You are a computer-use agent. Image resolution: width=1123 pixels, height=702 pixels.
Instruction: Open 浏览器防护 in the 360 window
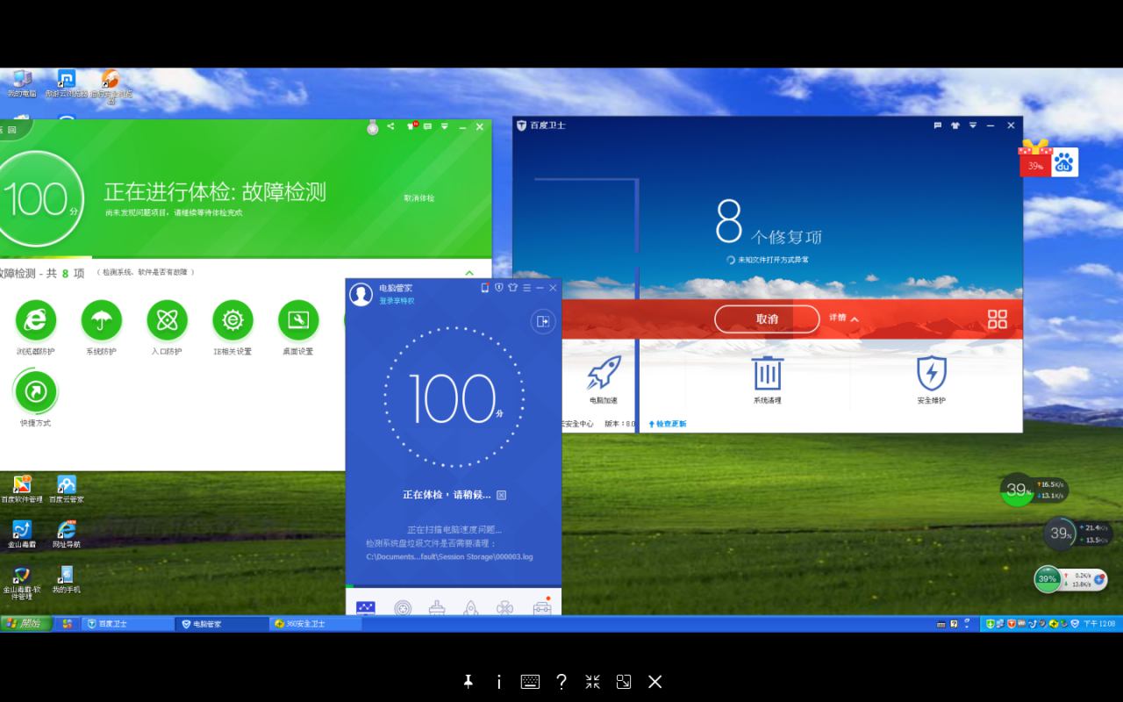click(35, 321)
